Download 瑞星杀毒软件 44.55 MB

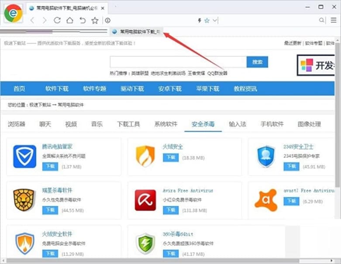click(50, 210)
